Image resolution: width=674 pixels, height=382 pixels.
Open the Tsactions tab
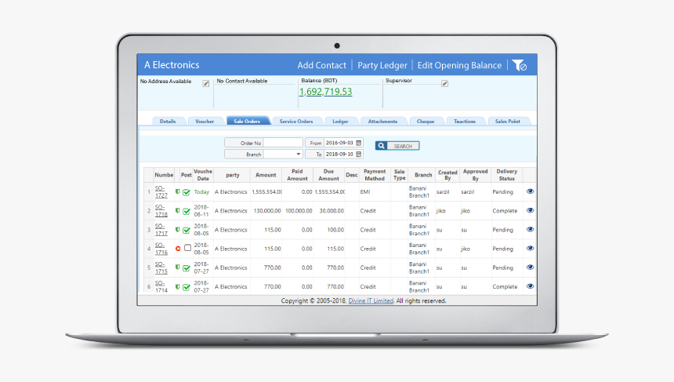465,122
